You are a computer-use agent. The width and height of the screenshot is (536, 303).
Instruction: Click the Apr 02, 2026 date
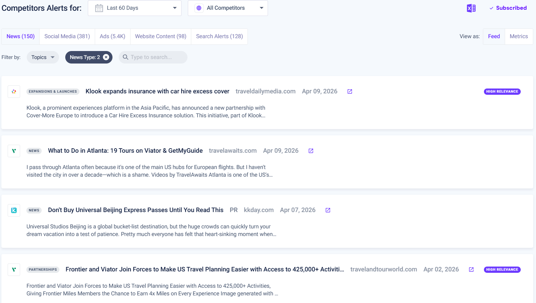point(441,269)
